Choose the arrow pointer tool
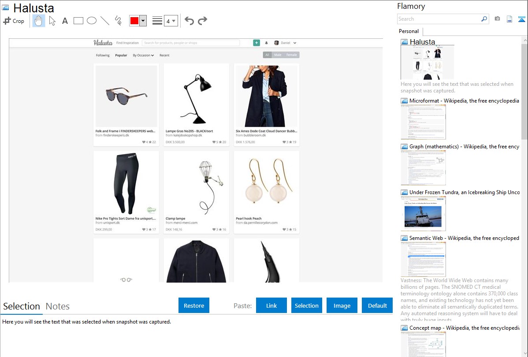Viewport: 528px width, 357px height. click(52, 21)
